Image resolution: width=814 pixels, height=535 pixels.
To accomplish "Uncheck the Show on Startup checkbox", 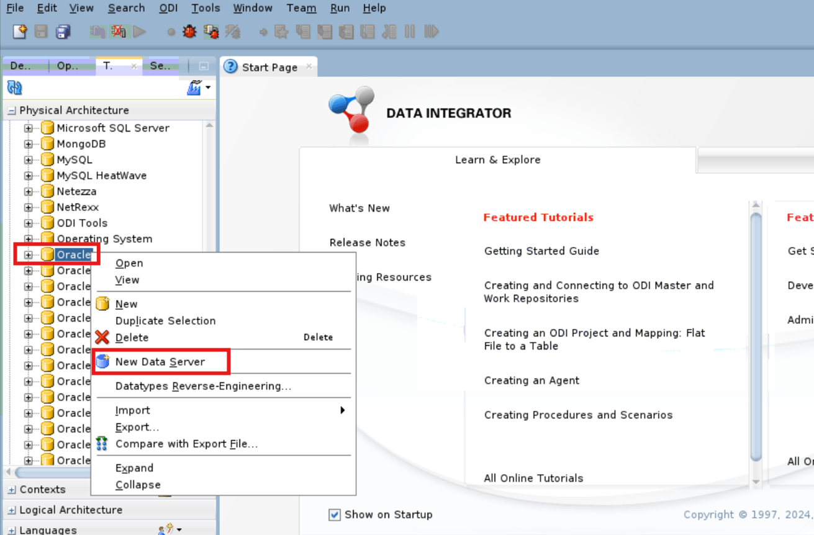I will [x=334, y=515].
